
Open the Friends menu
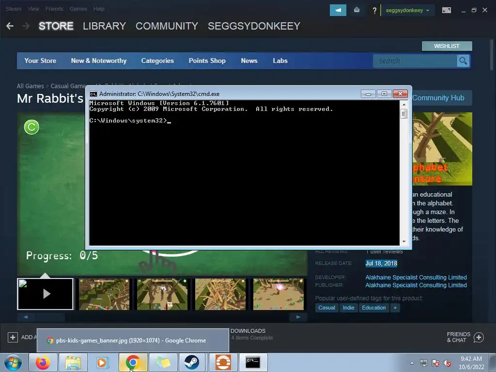tap(54, 9)
